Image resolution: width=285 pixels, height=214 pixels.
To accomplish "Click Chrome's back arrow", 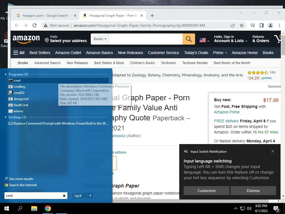I will click(17, 25).
